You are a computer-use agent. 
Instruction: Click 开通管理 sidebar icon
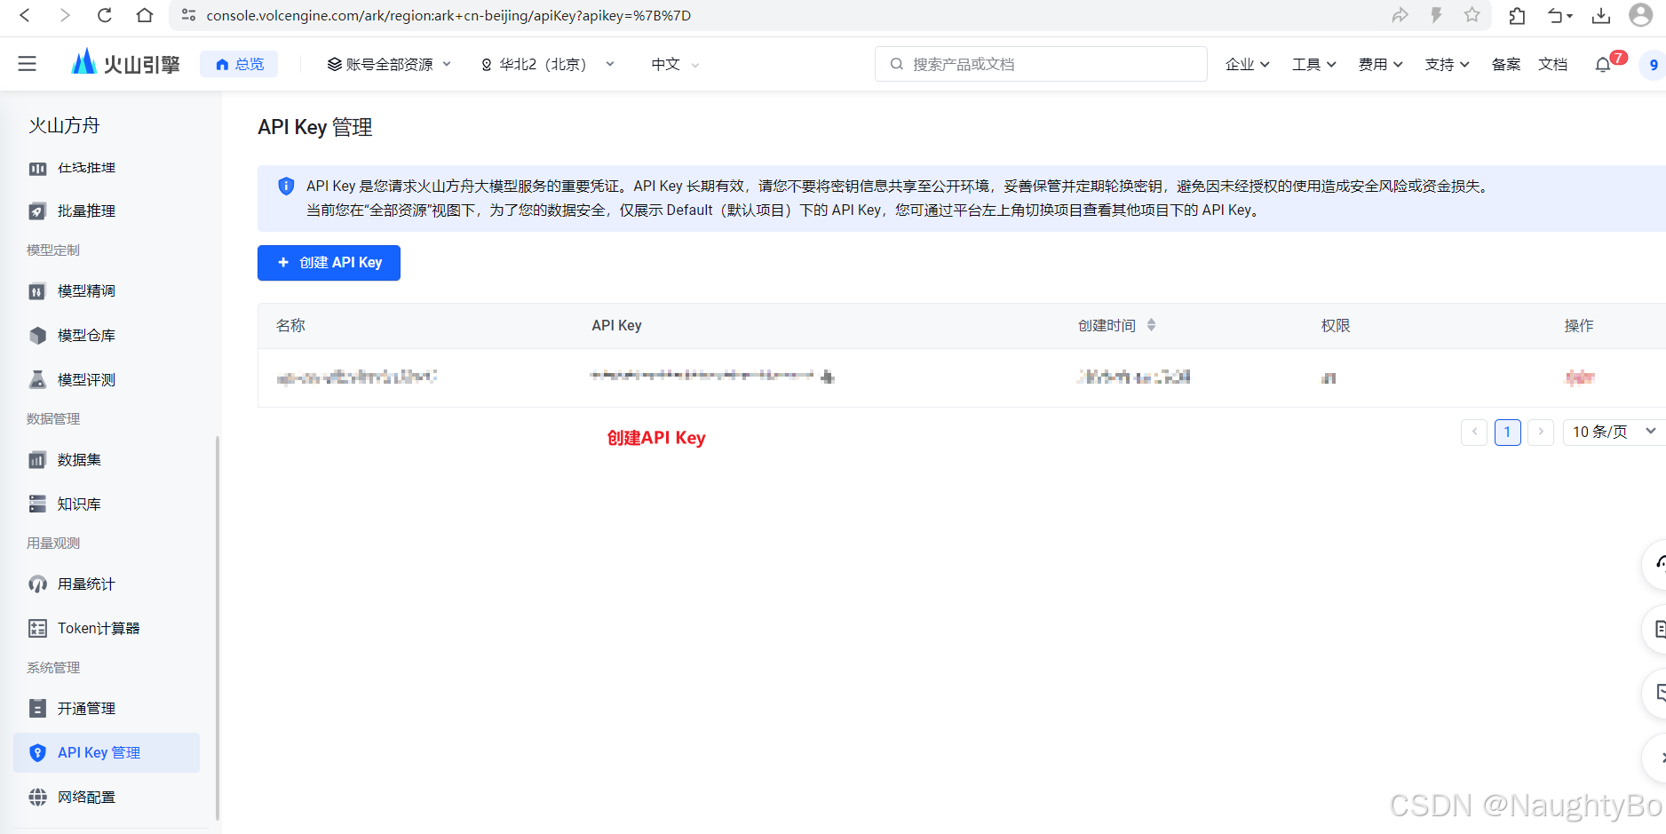(37, 709)
